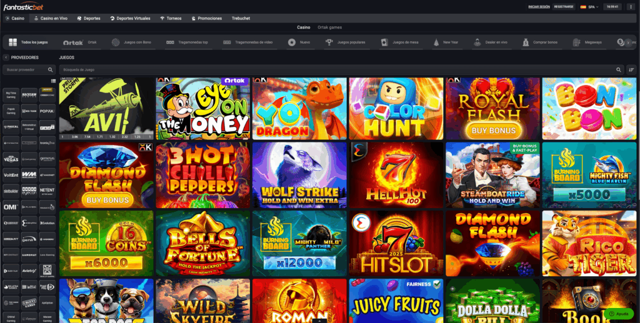Open the Ayuda help chat button
The width and height of the screenshot is (640, 323).
(619, 314)
